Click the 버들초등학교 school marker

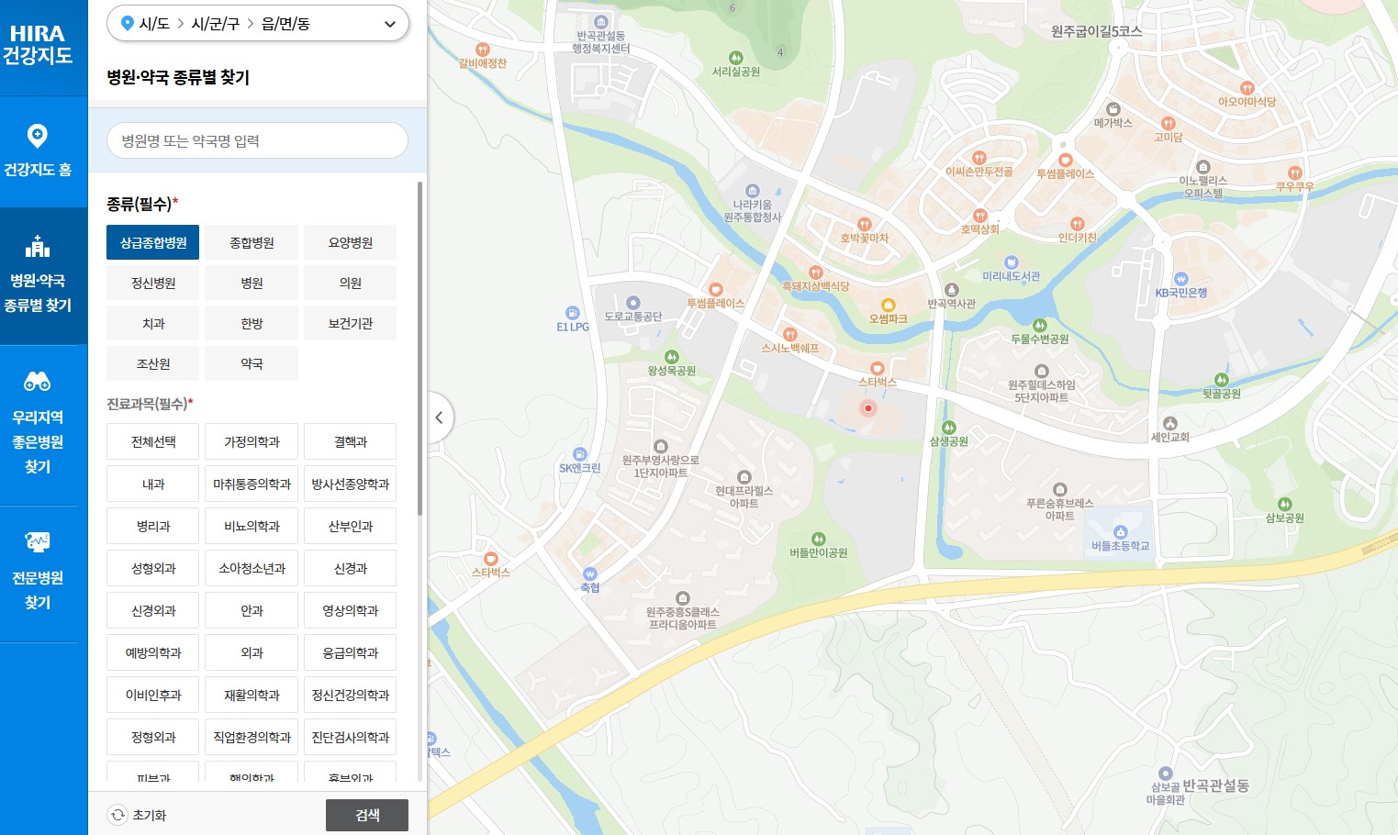(x=1120, y=532)
